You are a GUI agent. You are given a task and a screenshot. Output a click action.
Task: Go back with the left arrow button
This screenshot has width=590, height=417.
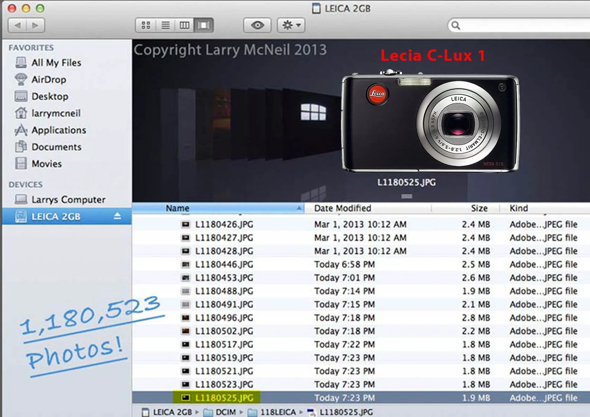17,25
